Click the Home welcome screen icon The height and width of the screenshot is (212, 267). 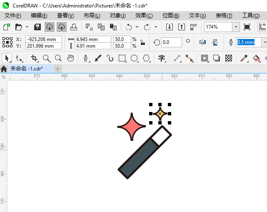pos(4,69)
